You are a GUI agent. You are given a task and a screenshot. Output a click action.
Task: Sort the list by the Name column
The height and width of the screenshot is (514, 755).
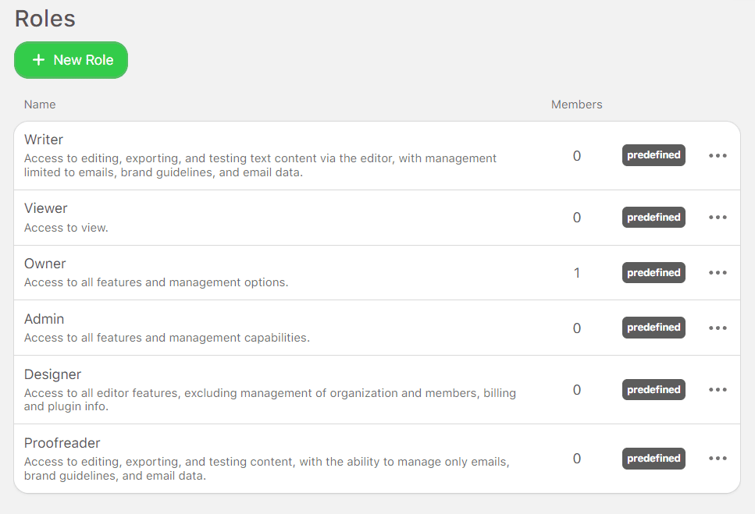click(40, 104)
